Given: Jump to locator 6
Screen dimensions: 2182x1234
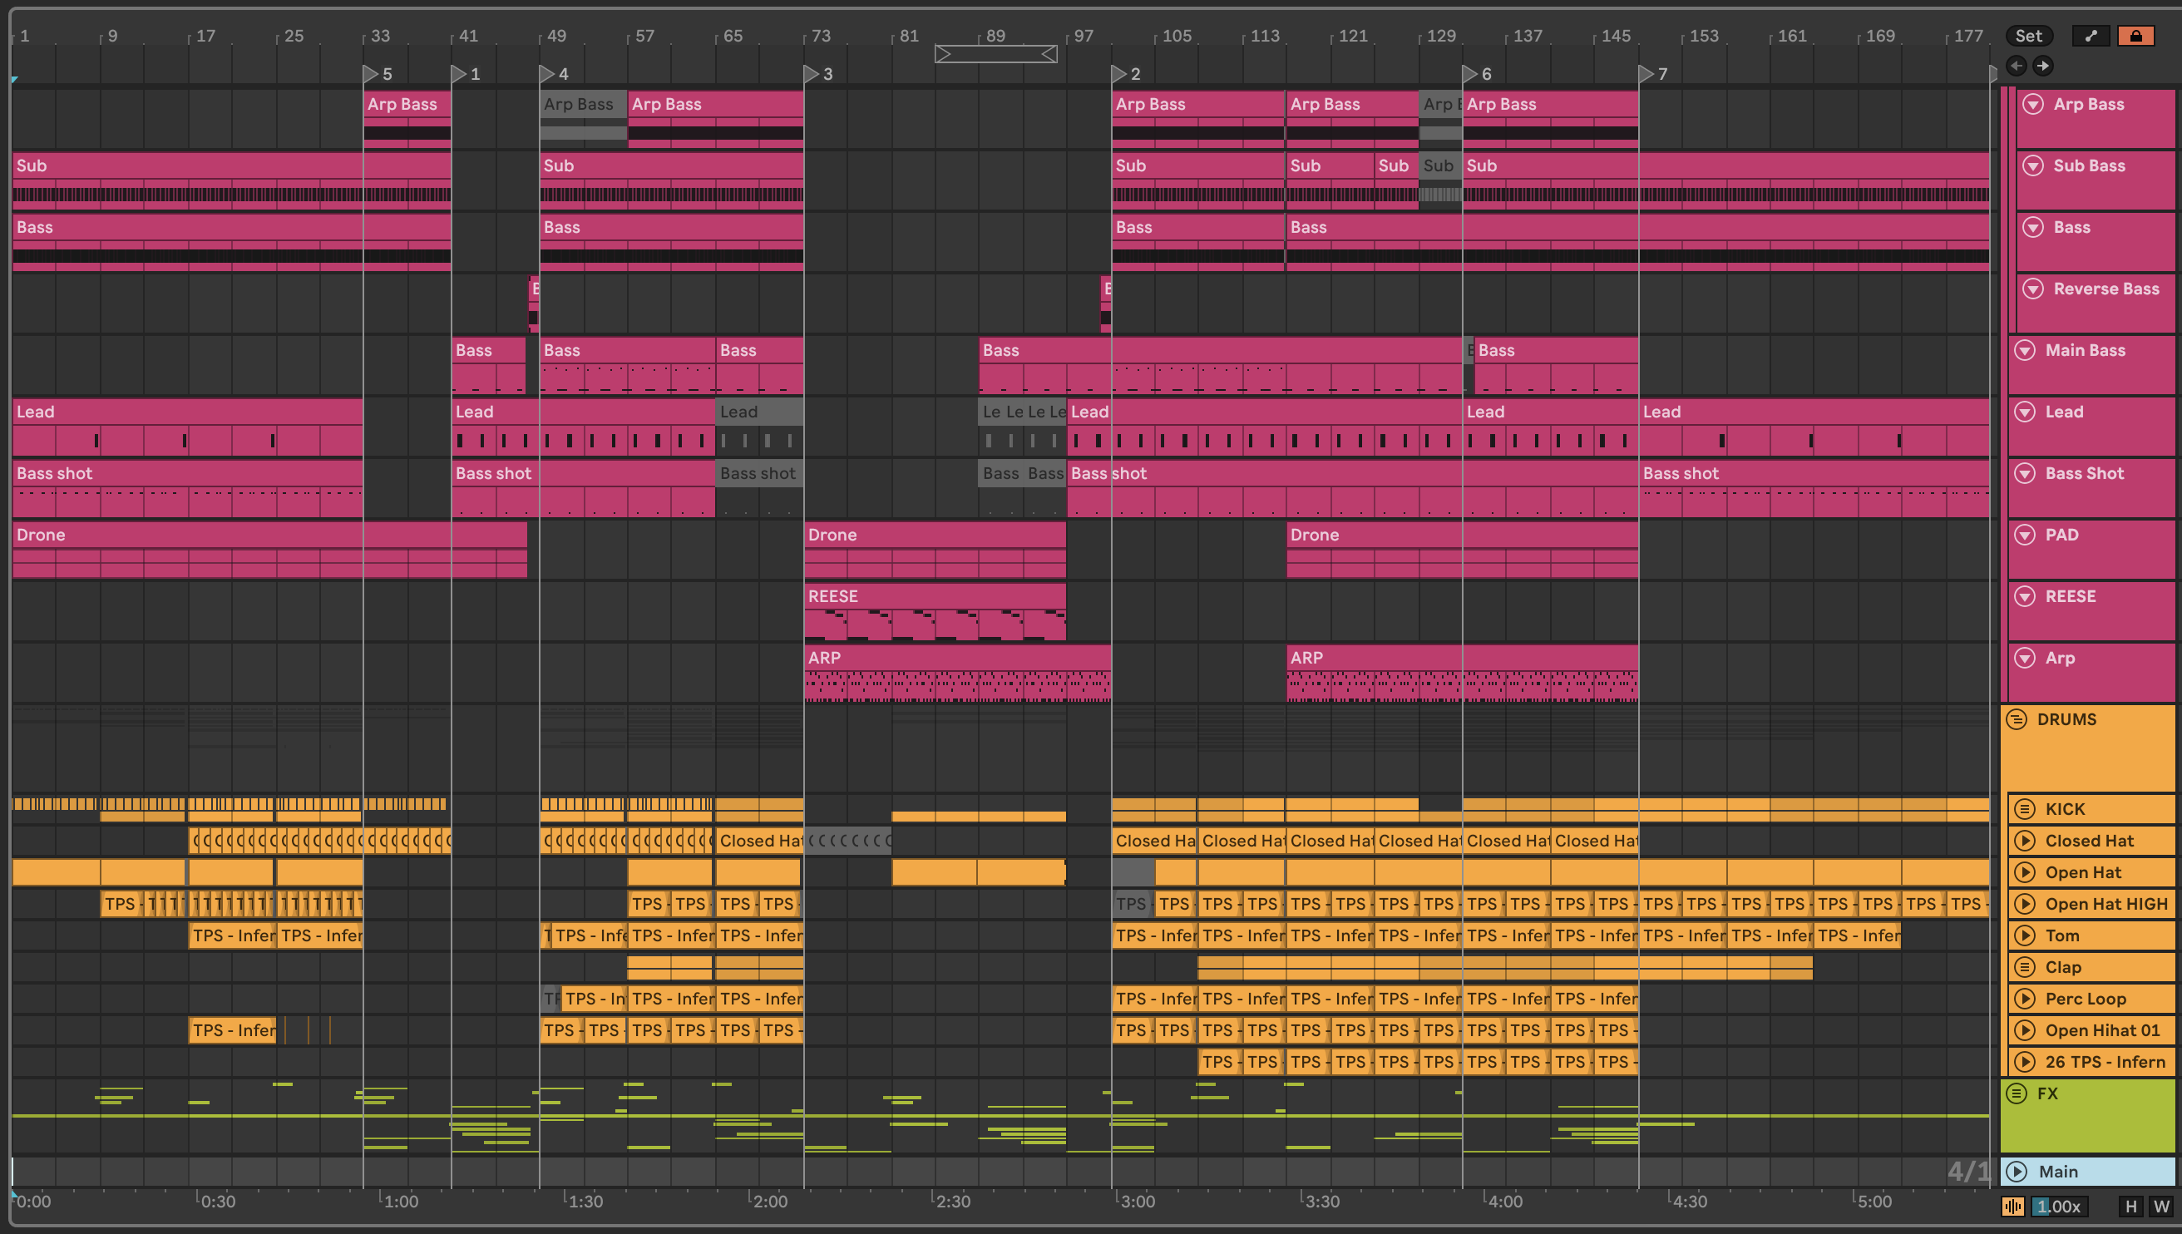Looking at the screenshot, I should tap(1470, 74).
